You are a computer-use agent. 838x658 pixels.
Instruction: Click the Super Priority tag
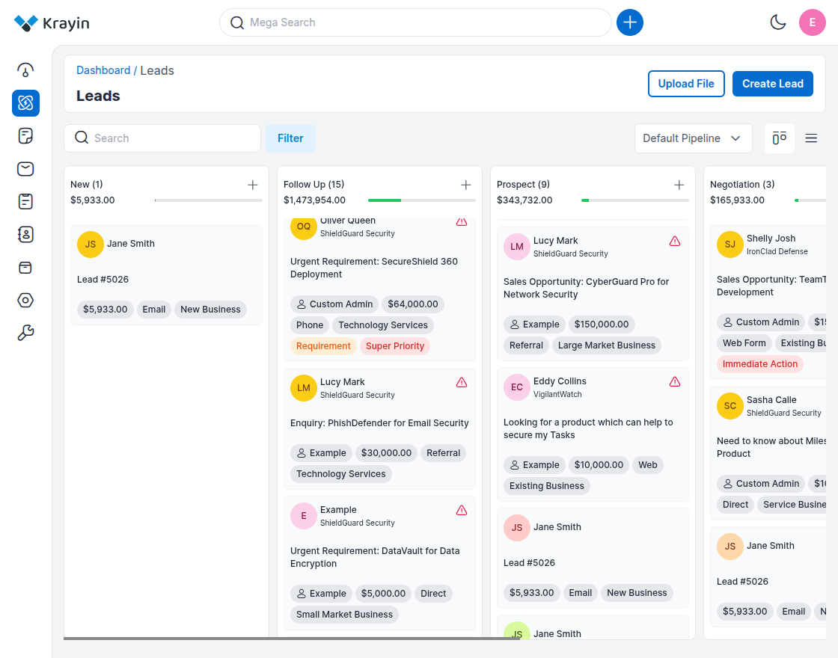pyautogui.click(x=395, y=346)
